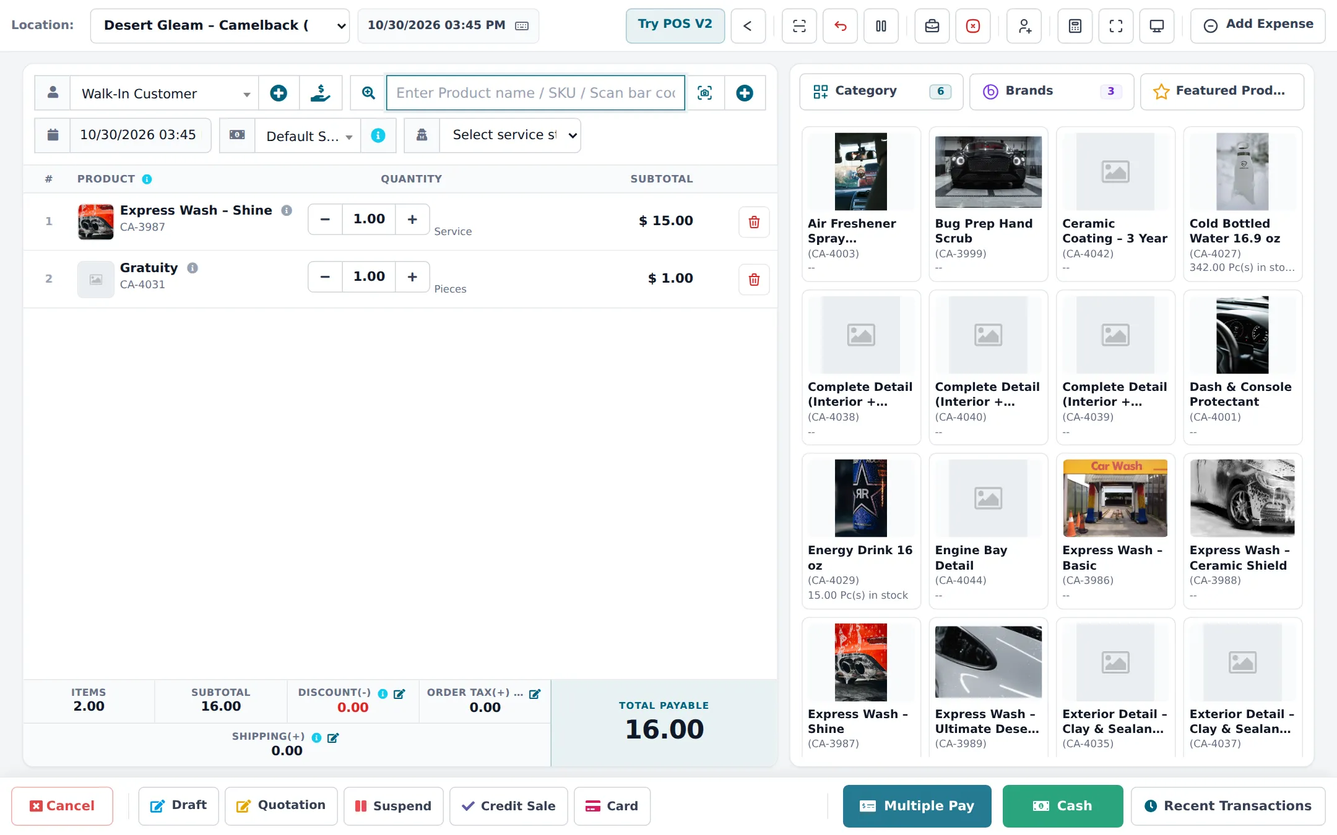Viewport: 1337px width, 835px height.
Task: Click the hand holding dollar icon
Action: point(321,93)
